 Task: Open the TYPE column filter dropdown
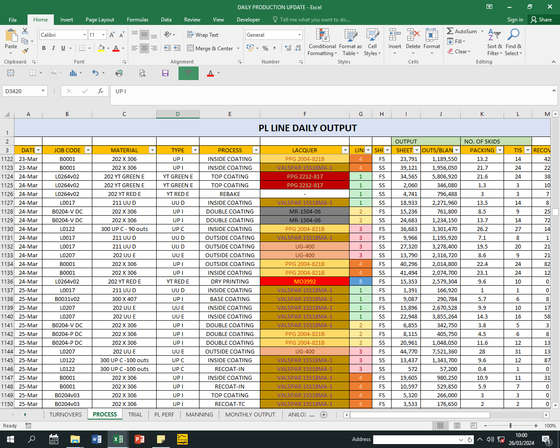pyautogui.click(x=195, y=150)
